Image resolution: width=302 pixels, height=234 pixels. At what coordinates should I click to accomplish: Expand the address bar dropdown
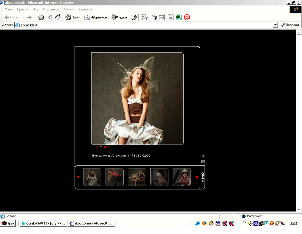[x=276, y=25]
